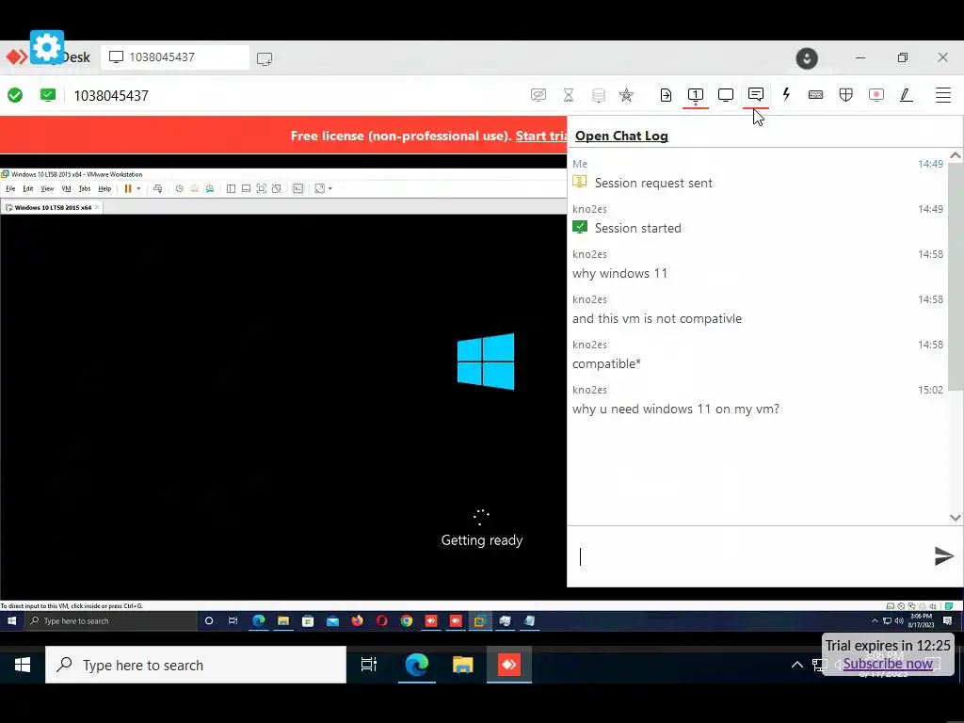Open the keyboard settings icon
Image resolution: width=964 pixels, height=723 pixels.
816,95
